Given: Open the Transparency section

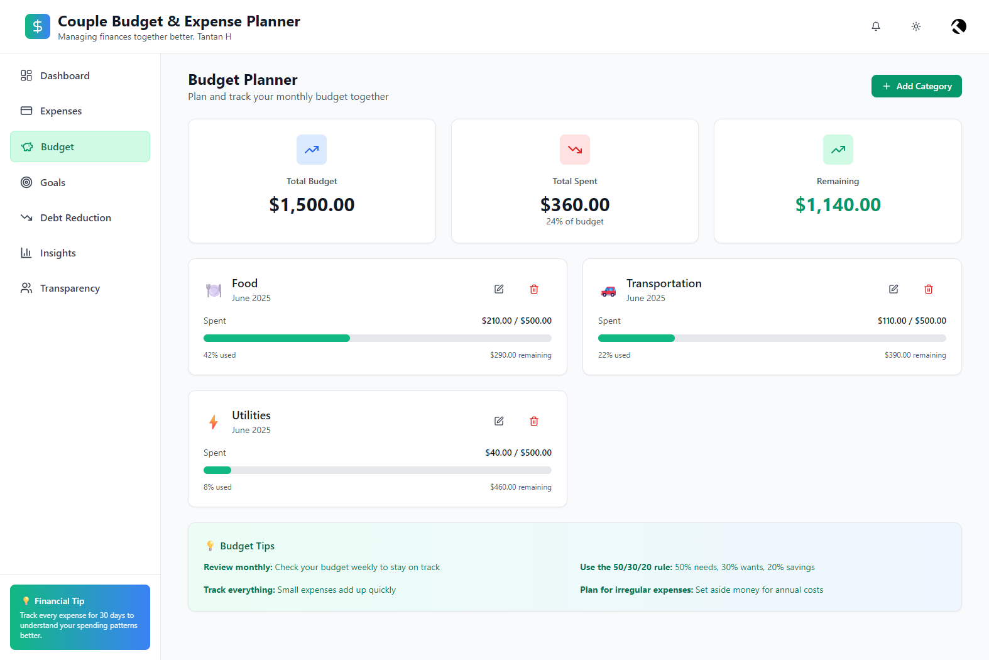Looking at the screenshot, I should point(70,289).
